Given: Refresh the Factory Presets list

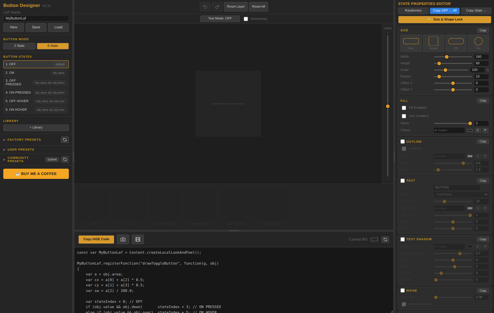Looking at the screenshot, I should 65,140.
